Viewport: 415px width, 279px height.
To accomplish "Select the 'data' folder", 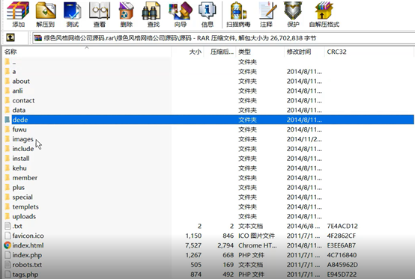I will click(x=19, y=110).
